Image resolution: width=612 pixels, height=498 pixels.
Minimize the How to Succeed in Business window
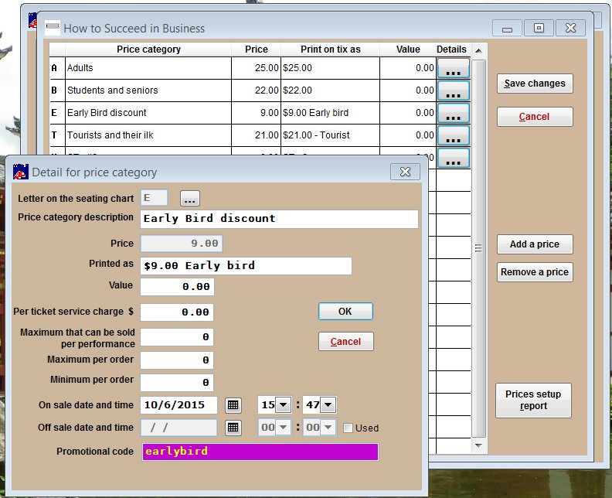507,28
